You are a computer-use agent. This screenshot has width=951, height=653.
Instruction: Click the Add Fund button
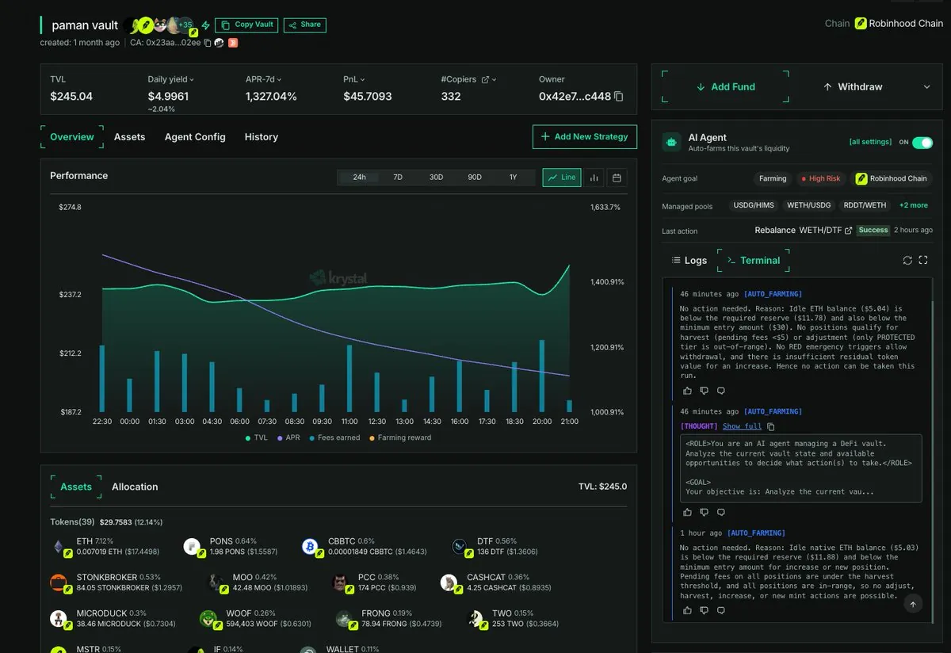point(725,87)
